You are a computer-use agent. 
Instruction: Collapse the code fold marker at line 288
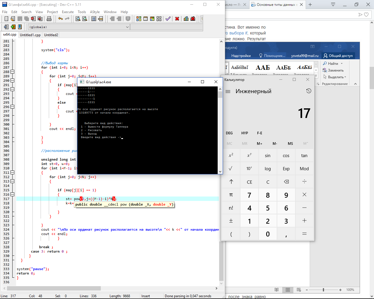click(x=13, y=72)
